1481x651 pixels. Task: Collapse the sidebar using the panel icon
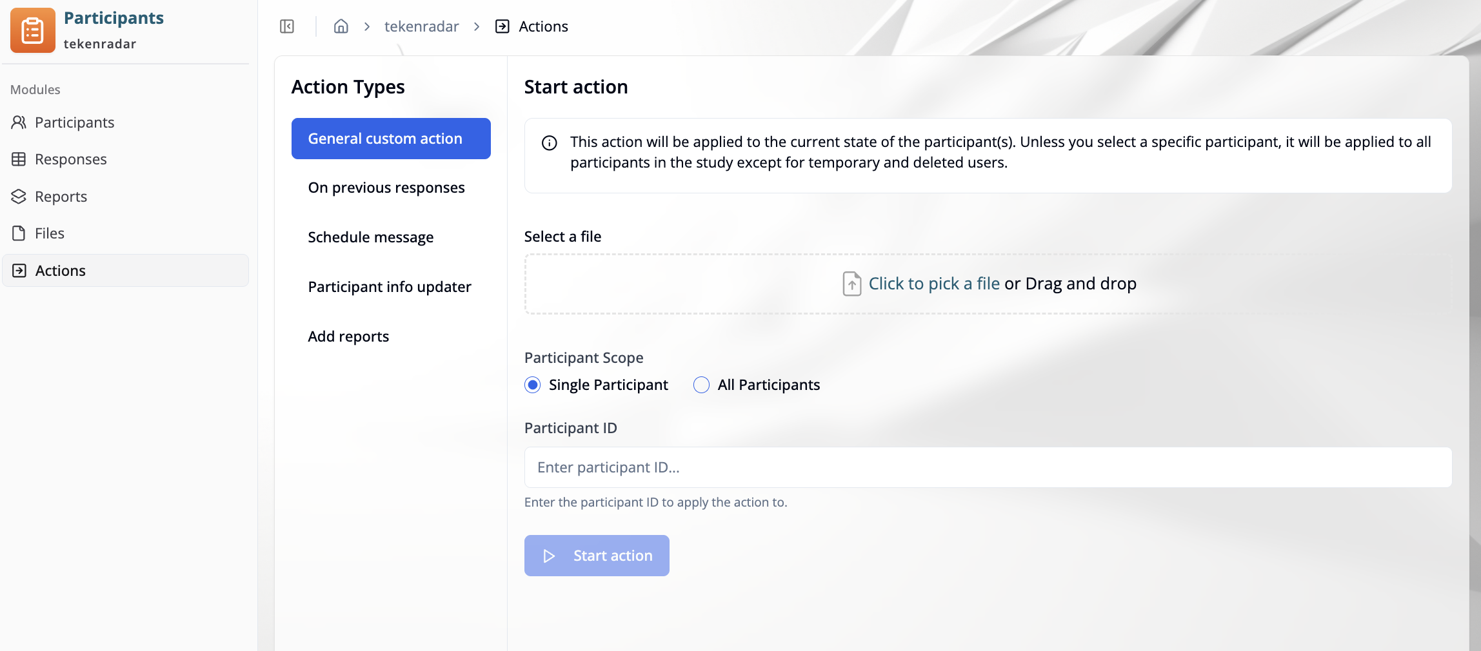click(x=286, y=26)
